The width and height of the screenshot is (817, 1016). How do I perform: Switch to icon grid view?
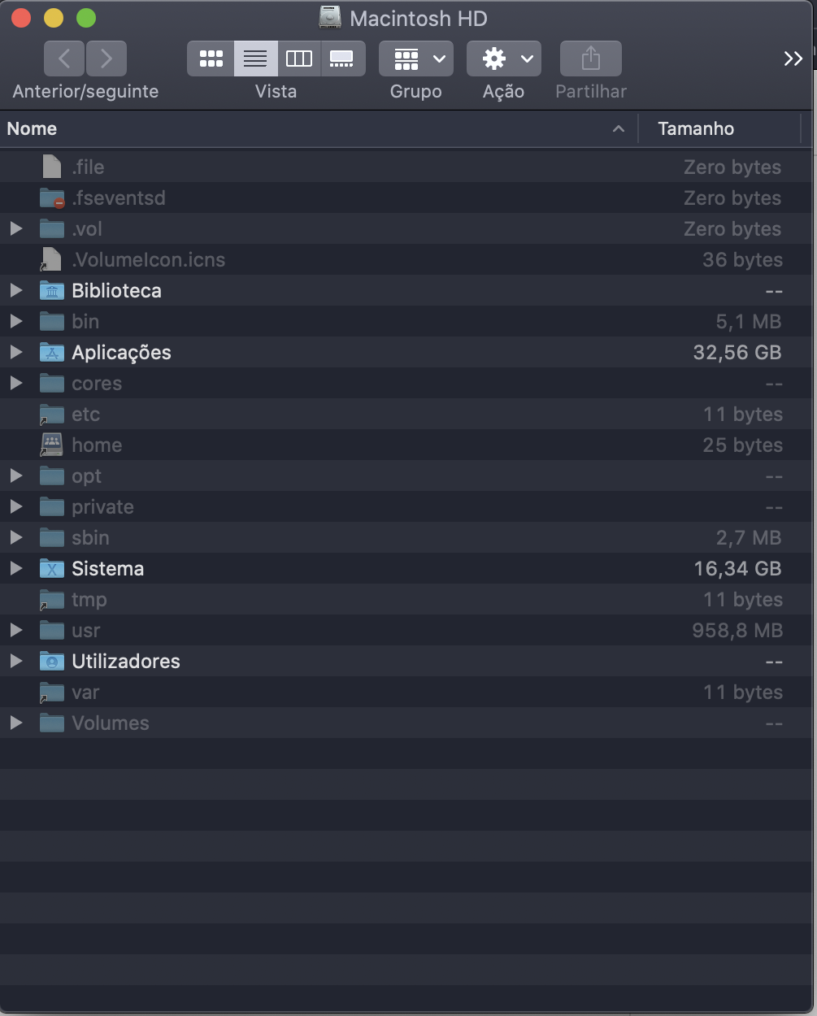(x=211, y=59)
